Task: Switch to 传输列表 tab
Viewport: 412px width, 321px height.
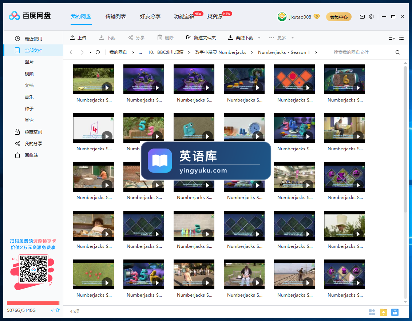Action: coord(116,16)
